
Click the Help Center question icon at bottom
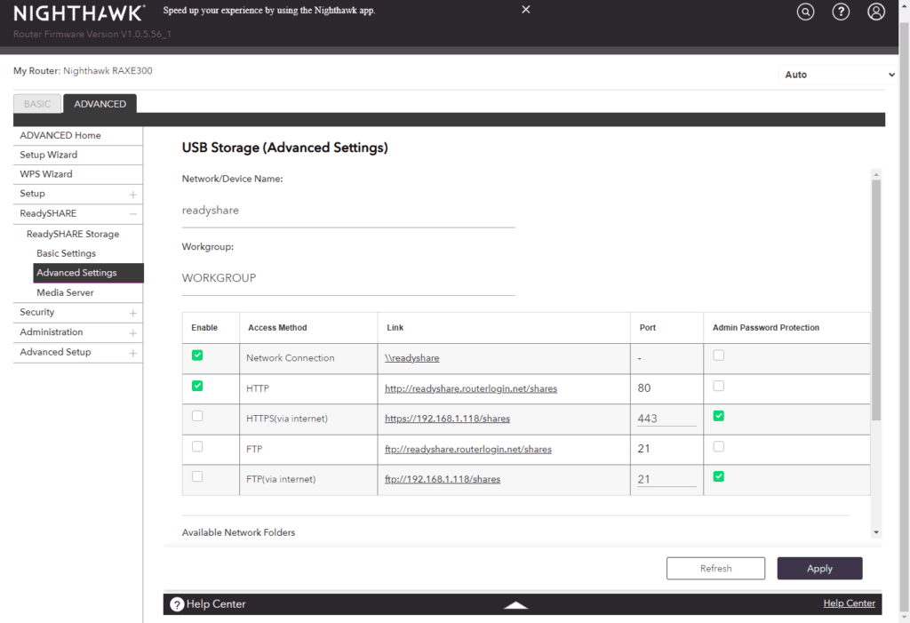pyautogui.click(x=177, y=604)
